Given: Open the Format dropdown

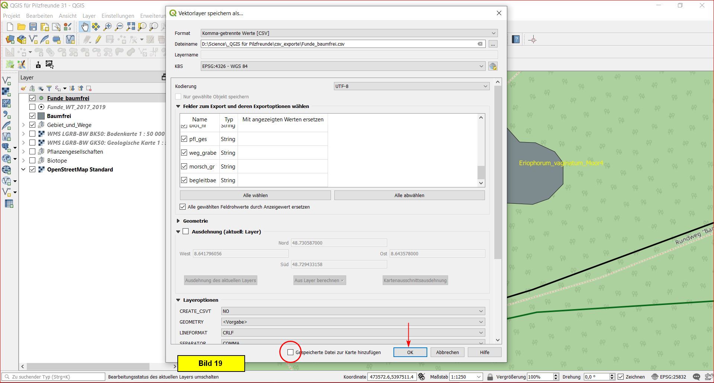Looking at the screenshot, I should coord(349,33).
